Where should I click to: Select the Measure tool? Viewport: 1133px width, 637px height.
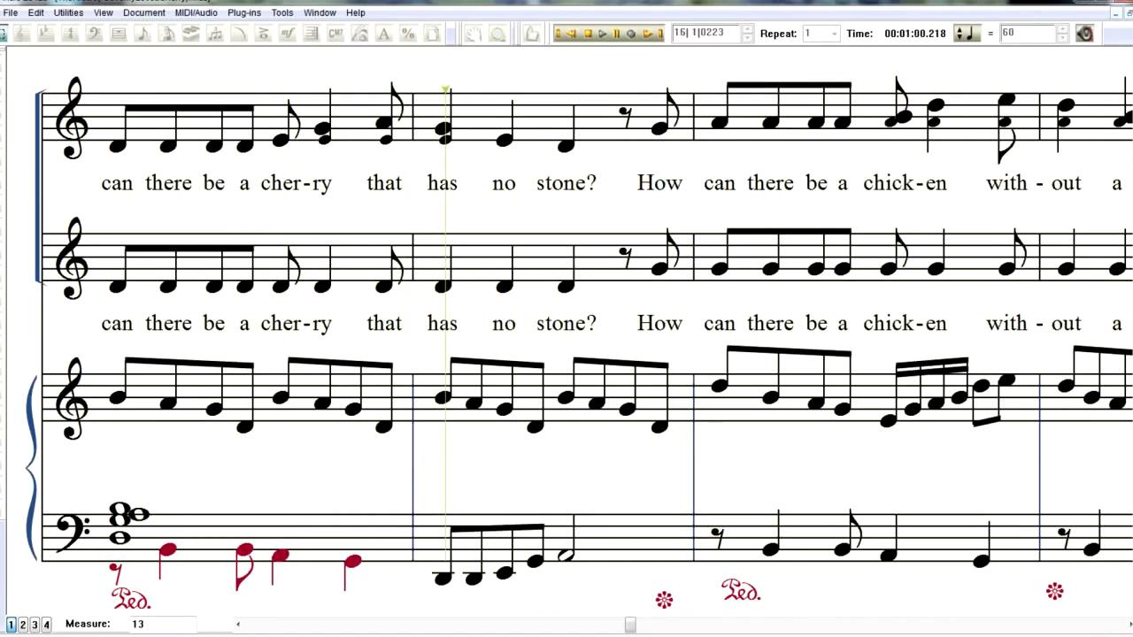pos(118,34)
